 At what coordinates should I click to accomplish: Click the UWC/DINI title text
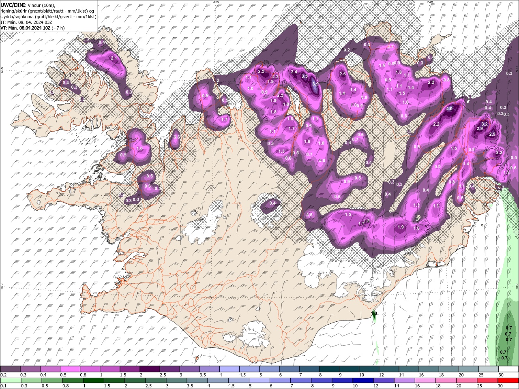tap(13, 4)
